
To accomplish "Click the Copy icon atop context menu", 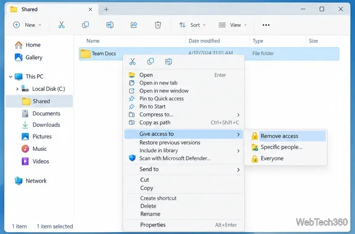I will (x=151, y=62).
